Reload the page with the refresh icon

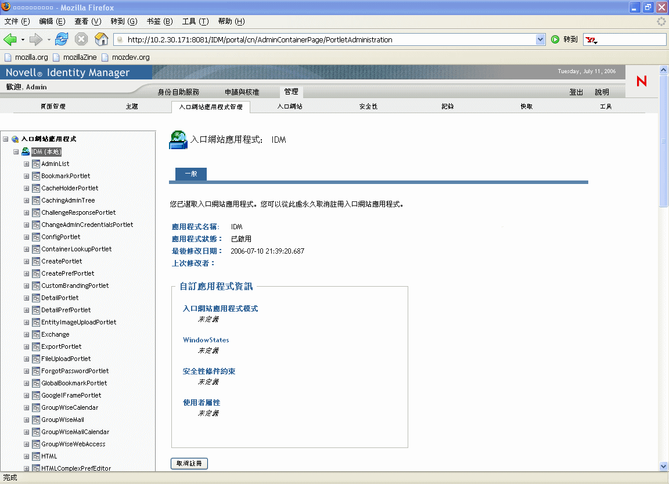[x=62, y=39]
